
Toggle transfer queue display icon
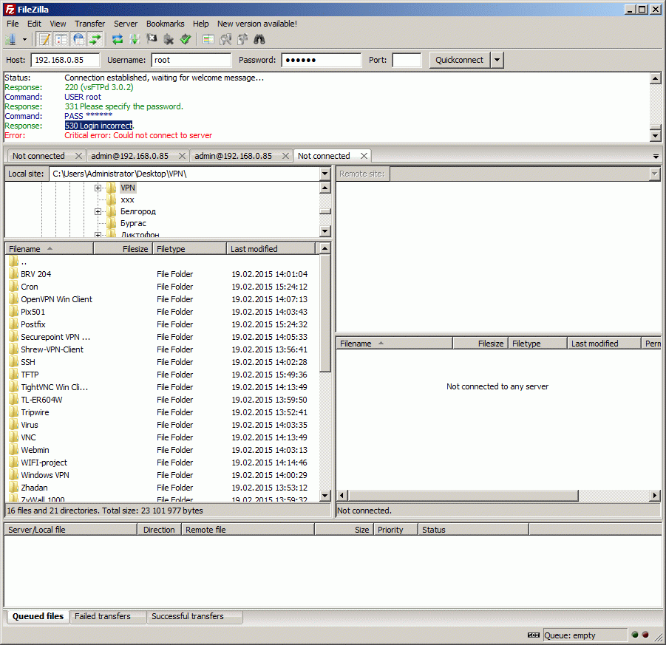point(95,39)
